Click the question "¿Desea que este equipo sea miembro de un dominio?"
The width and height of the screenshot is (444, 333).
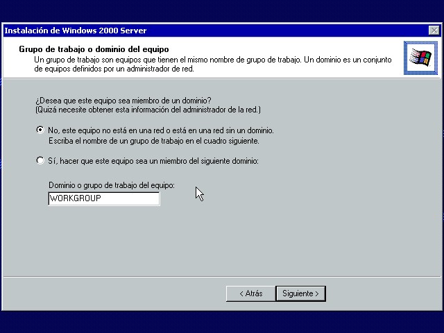click(123, 101)
